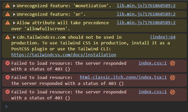
Task: Open lib.min.js link on the allowfullscreen warning
Action: click(146, 23)
